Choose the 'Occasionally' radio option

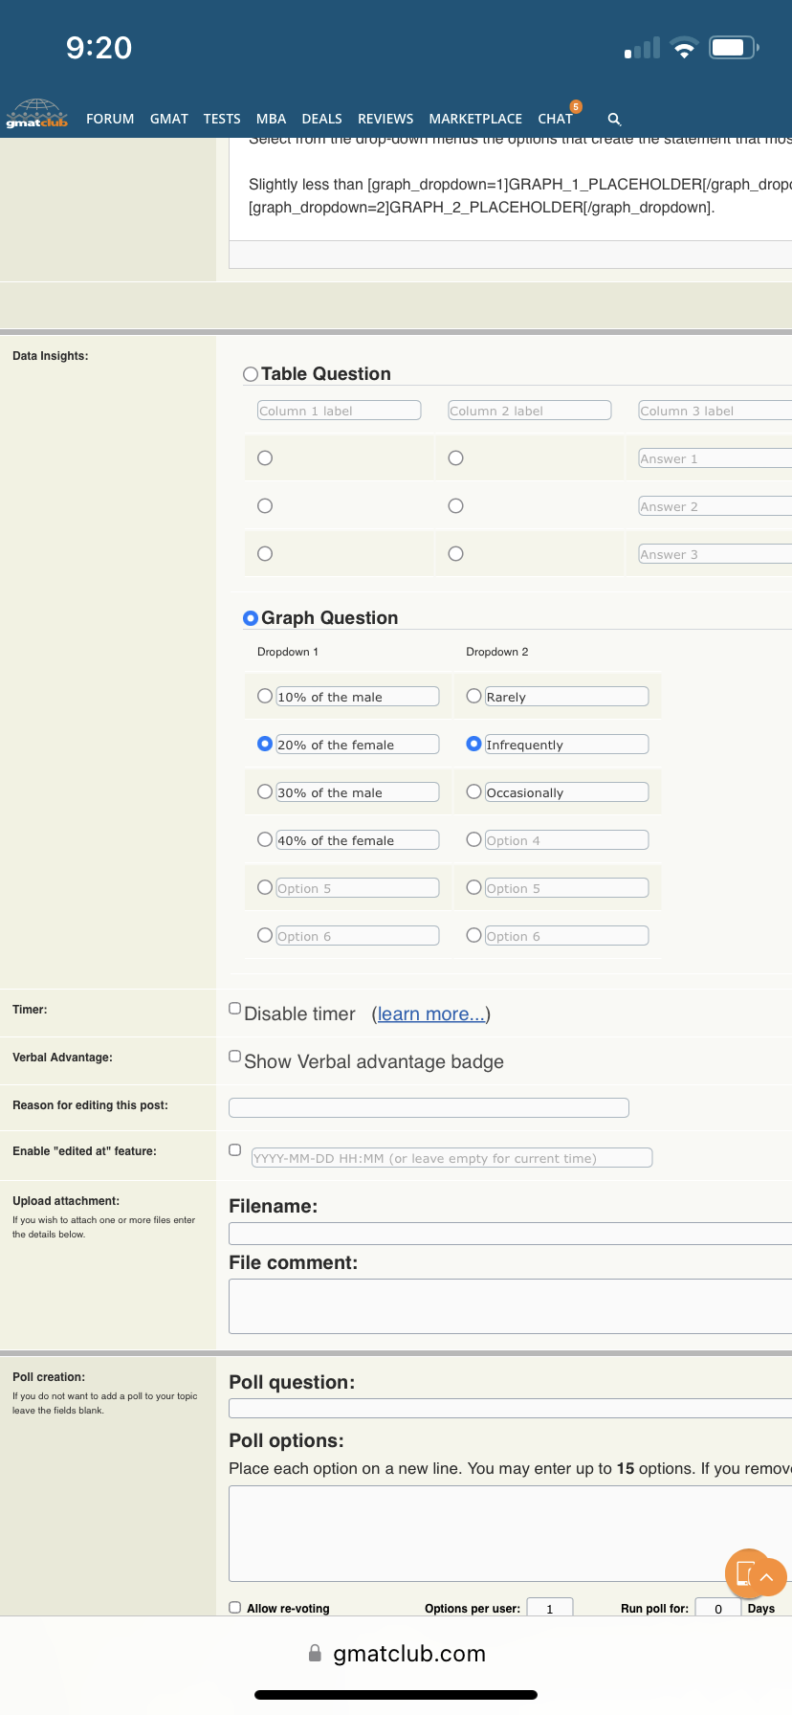click(x=473, y=791)
